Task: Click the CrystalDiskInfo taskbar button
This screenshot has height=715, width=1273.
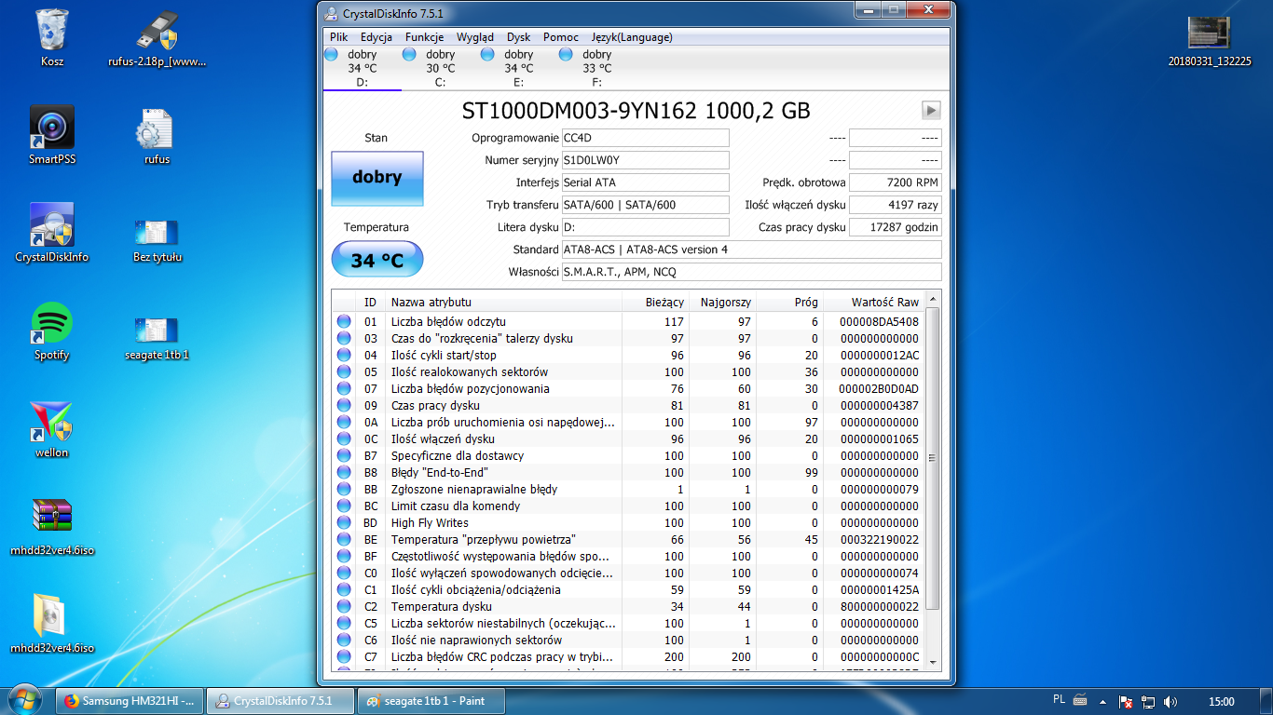Action: [282, 701]
